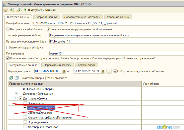Click the start date field 01.01.2025 0:00:00
Image resolution: width=184 pixels, height=130 pixels.
(48, 71)
